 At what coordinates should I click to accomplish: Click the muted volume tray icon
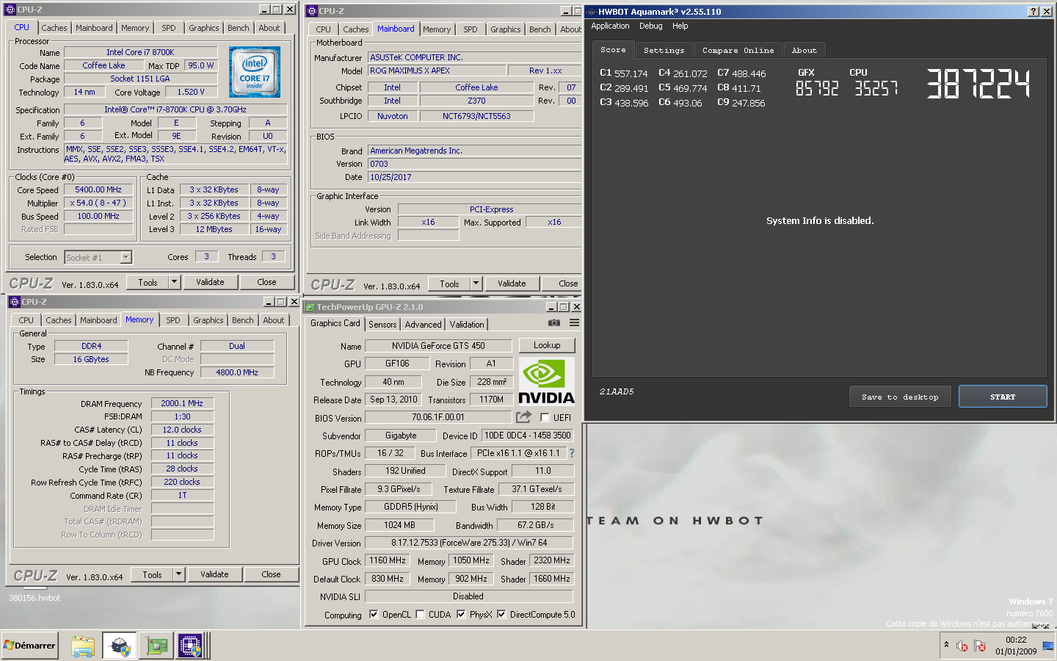(962, 646)
